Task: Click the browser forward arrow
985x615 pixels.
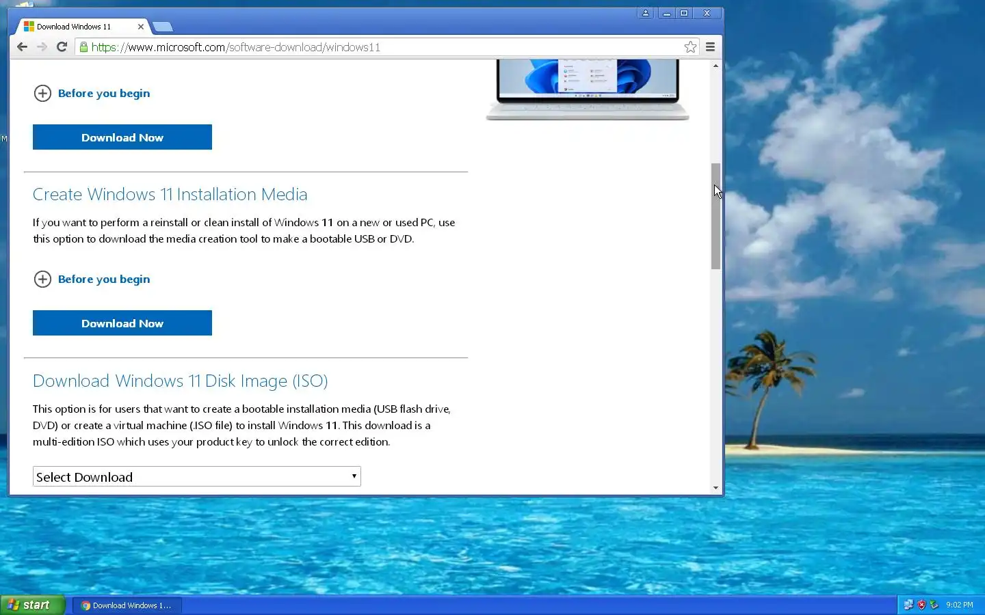Action: 42,46
